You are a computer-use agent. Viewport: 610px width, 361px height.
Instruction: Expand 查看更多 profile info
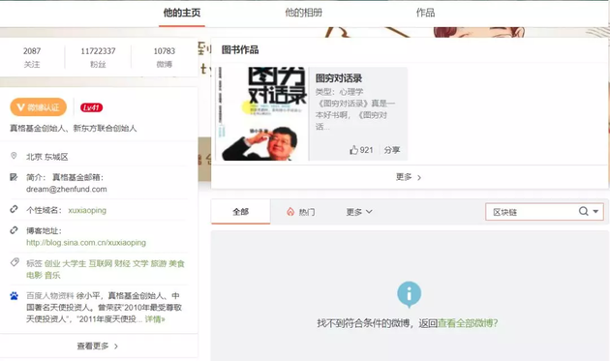click(x=97, y=346)
